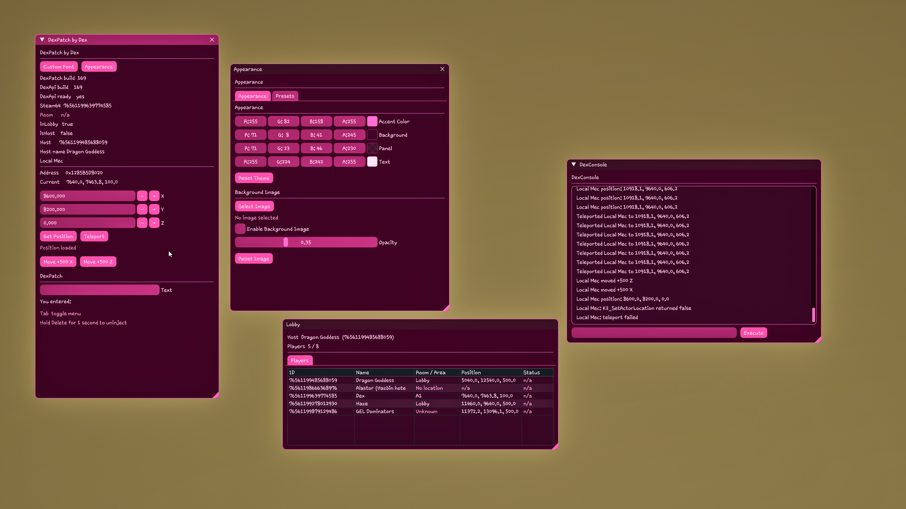Decrease X coordinate with minus button
Viewport: 906px width, 509px height.
point(142,196)
